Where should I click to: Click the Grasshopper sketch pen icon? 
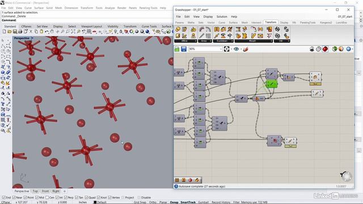tap(246, 49)
